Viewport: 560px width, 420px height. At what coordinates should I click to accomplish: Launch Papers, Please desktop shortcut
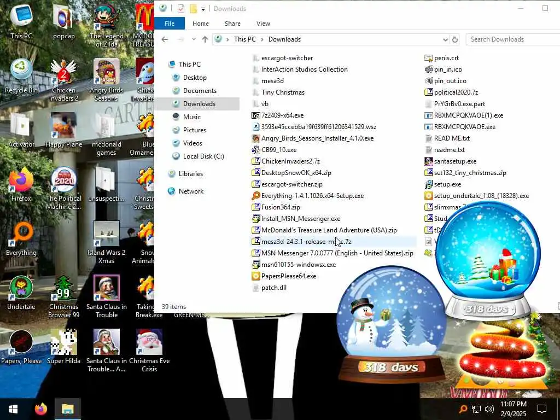pyautogui.click(x=21, y=347)
